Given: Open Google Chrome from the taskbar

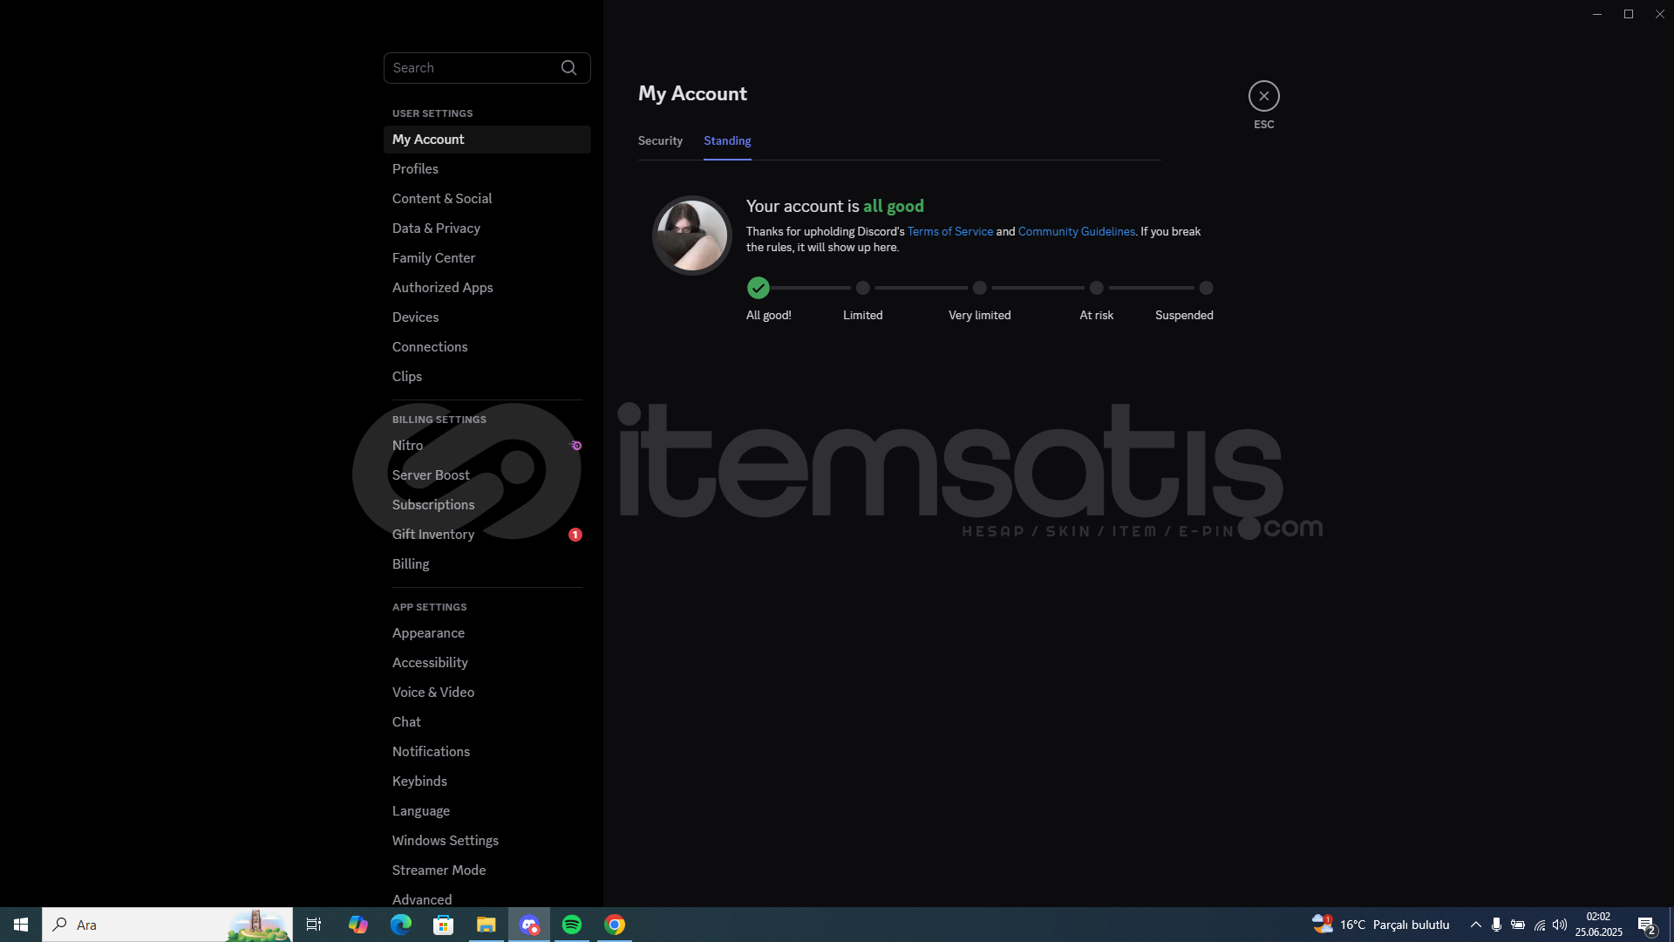Looking at the screenshot, I should click(x=615, y=925).
